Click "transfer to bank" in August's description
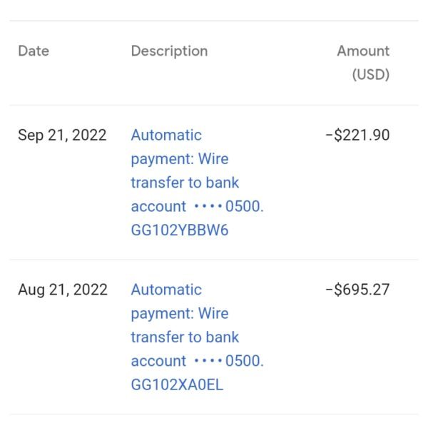This screenshot has width=428, height=428. point(185,337)
